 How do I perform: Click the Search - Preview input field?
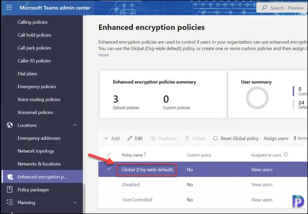[282, 8]
